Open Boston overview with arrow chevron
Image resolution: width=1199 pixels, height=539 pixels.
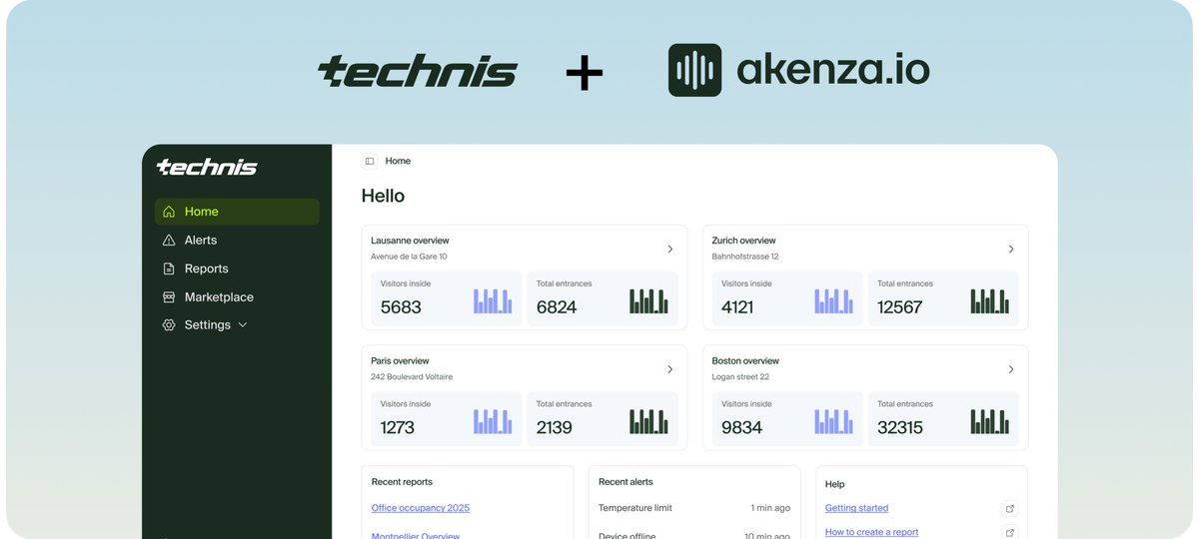click(x=1011, y=369)
